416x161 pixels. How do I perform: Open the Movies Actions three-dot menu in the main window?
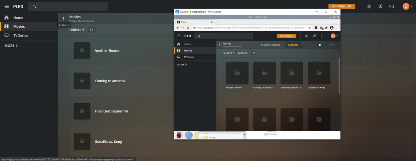(64, 19)
